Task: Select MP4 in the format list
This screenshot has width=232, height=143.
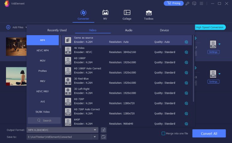Action: coord(43,40)
